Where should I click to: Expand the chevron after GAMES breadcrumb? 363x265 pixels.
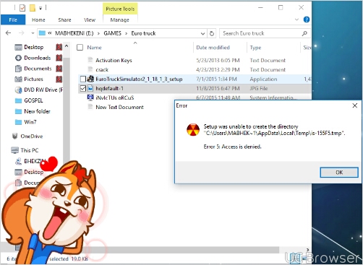coord(127,33)
